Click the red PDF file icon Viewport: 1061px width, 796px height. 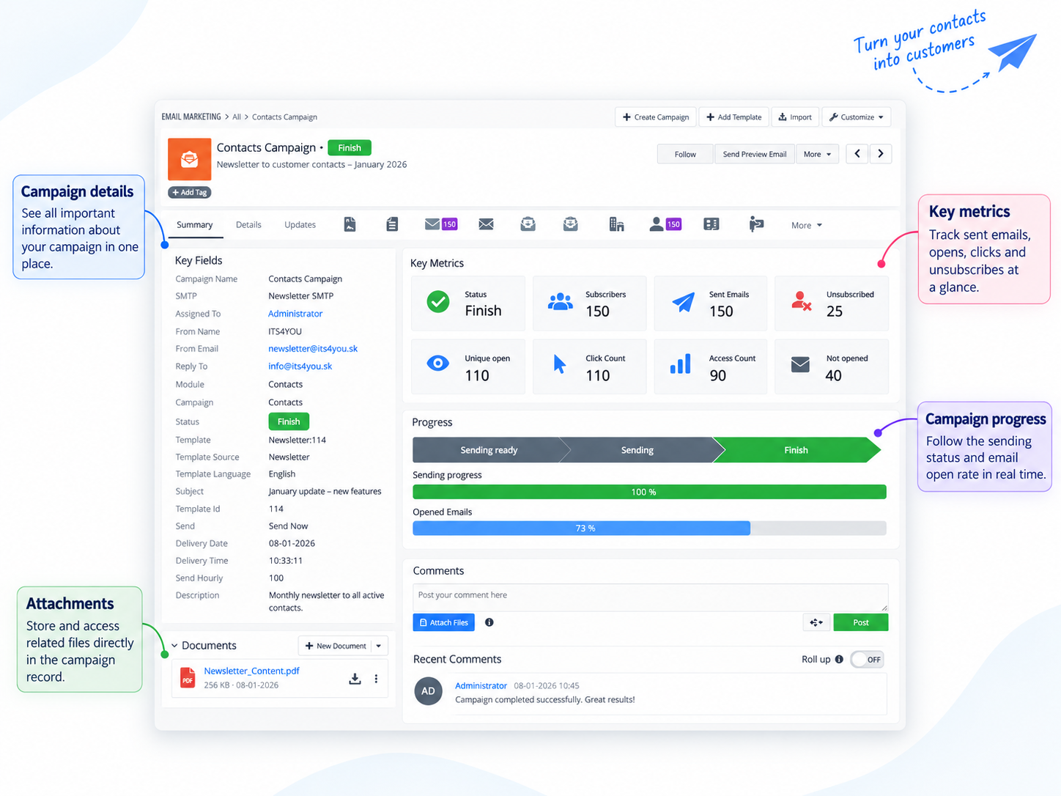tap(188, 678)
